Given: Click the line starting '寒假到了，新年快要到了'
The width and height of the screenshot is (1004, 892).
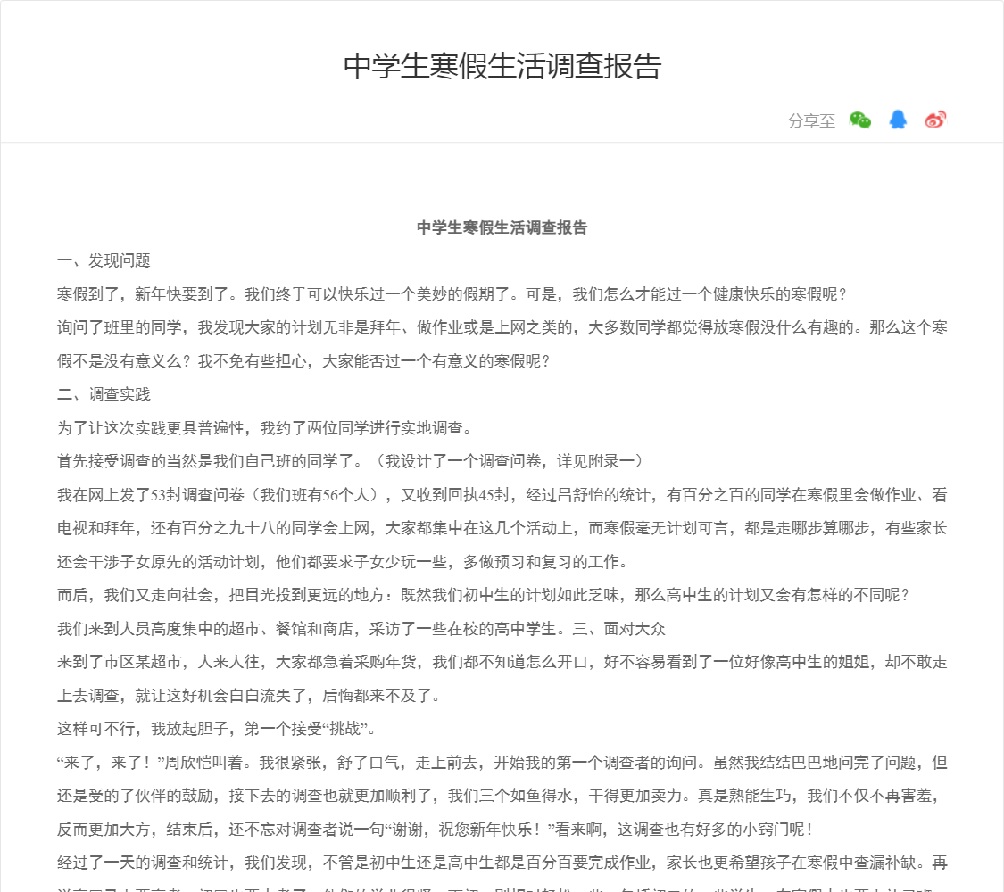Looking at the screenshot, I should (x=452, y=294).
